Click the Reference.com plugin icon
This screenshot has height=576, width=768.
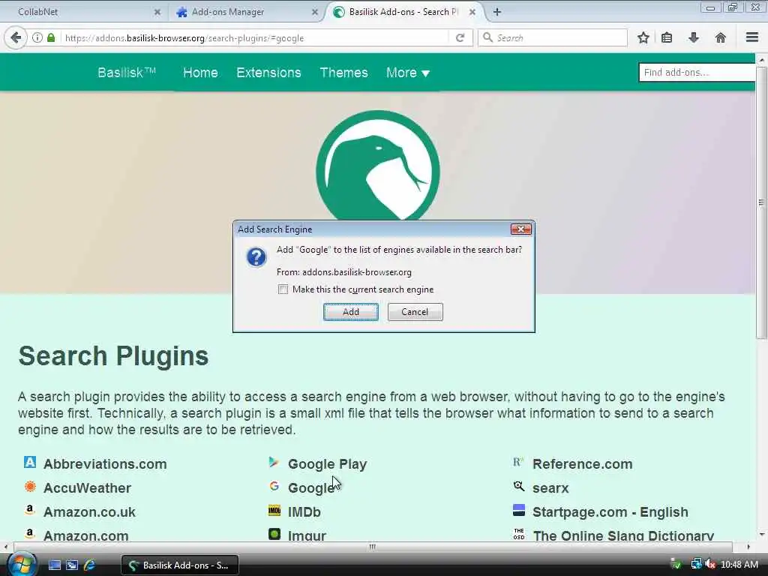click(x=519, y=462)
